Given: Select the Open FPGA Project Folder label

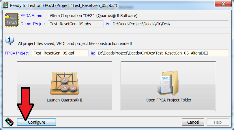Looking at the screenshot, I should coord(168,100).
